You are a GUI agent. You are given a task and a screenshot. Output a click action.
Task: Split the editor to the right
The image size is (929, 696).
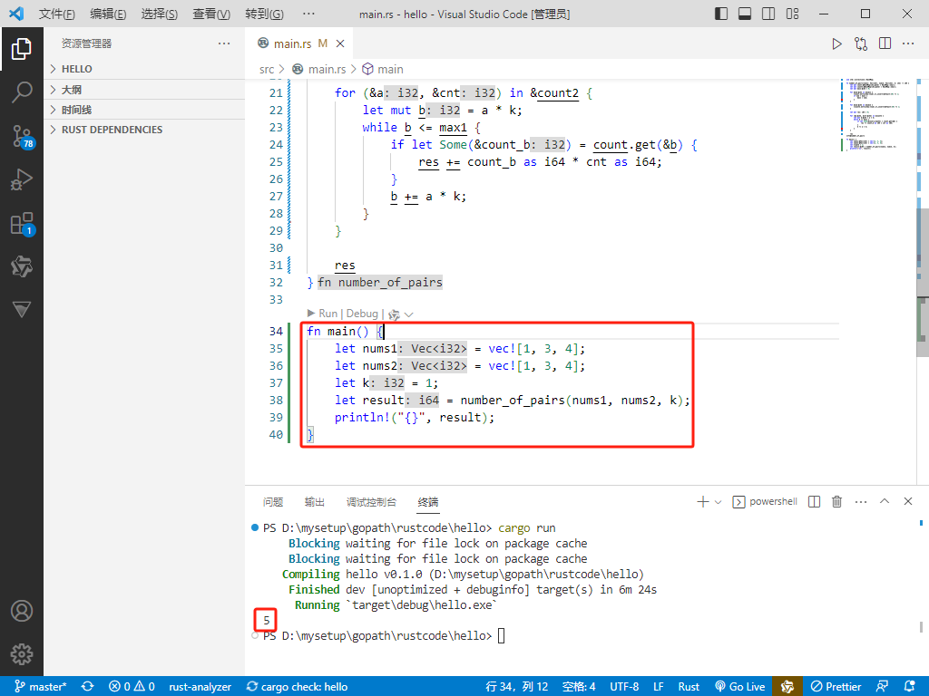(x=885, y=43)
